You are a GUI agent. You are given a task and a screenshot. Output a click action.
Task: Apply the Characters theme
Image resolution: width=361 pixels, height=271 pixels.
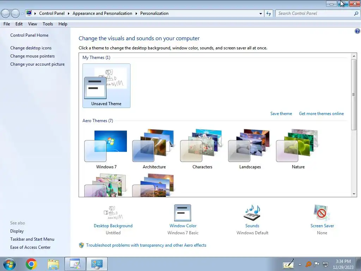pos(202,149)
